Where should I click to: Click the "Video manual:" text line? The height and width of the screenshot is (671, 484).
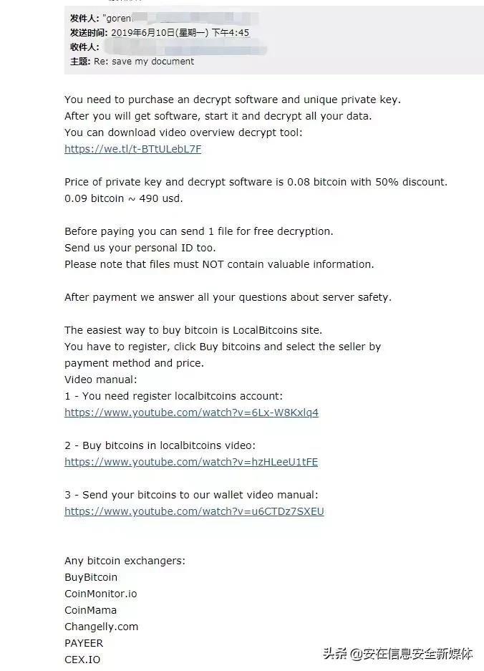point(100,380)
